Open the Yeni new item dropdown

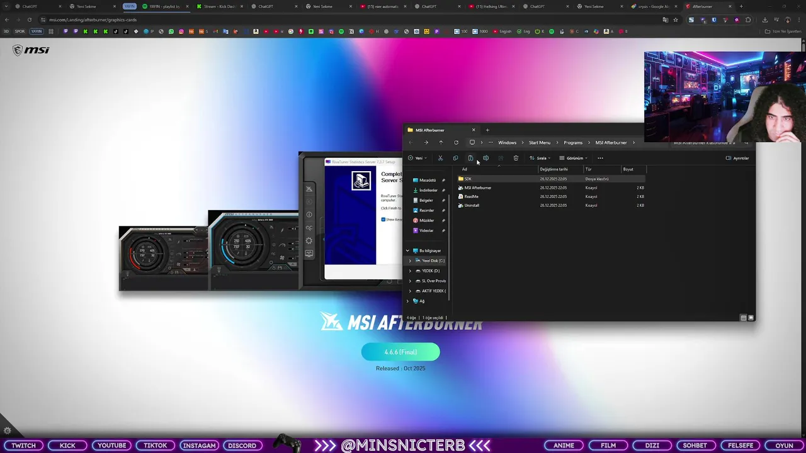417,158
